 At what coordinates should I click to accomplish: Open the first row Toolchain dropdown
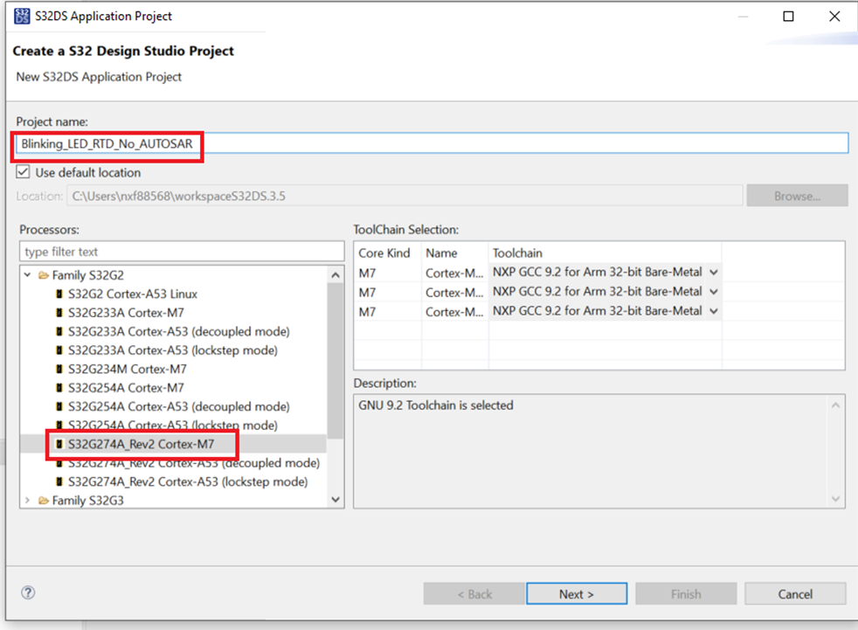713,273
